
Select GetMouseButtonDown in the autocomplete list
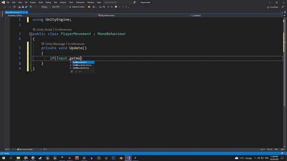[82, 65]
